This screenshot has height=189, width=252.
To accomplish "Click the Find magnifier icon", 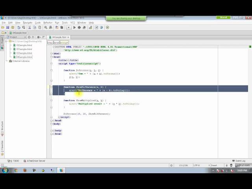I will click(46, 28).
